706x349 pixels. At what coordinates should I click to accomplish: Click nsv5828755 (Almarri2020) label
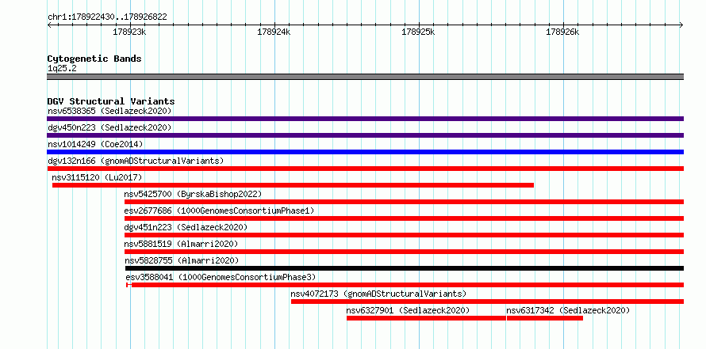182,260
